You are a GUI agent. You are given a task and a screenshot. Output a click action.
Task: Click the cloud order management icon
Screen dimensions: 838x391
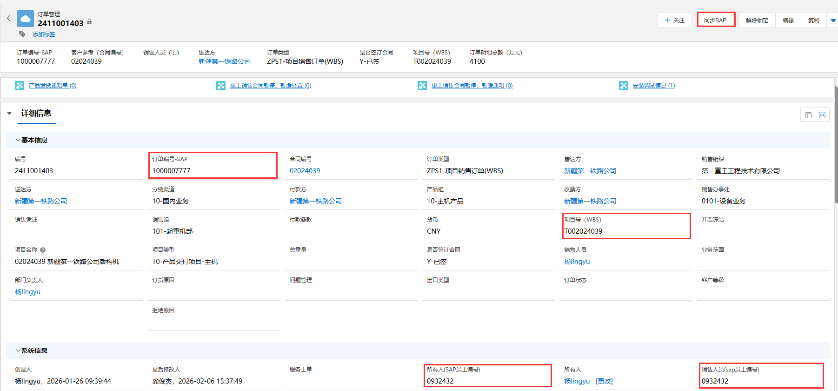(x=26, y=19)
